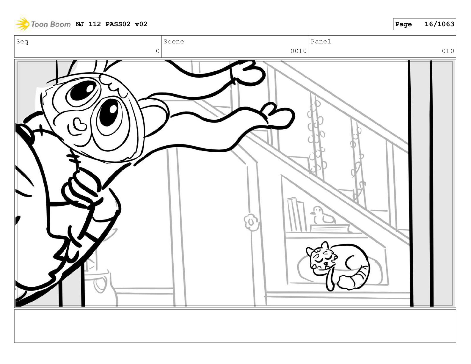
Task: Click the storyboard panel drawing
Action: pos(235,183)
